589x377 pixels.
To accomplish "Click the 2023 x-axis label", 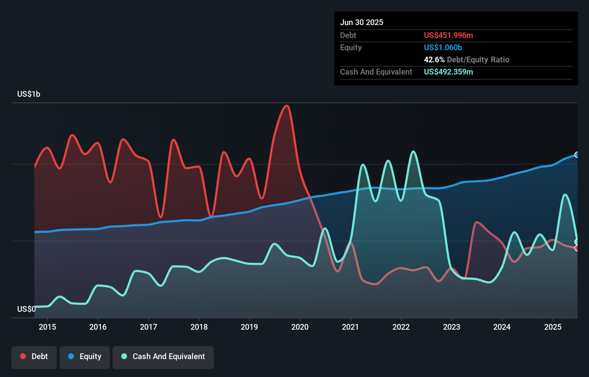I will [452, 327].
